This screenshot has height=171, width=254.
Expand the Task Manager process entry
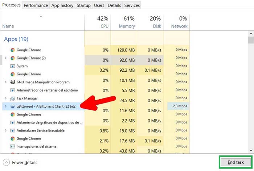6,98
